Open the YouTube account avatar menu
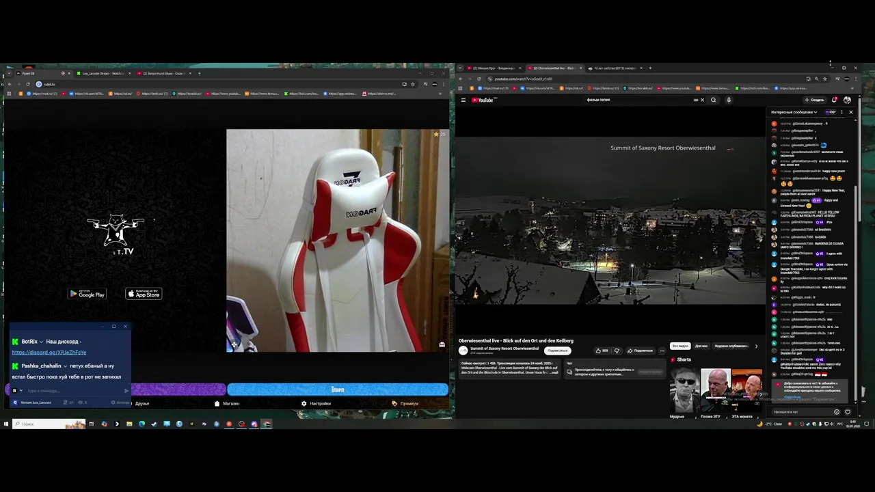The width and height of the screenshot is (875, 492). tap(847, 100)
